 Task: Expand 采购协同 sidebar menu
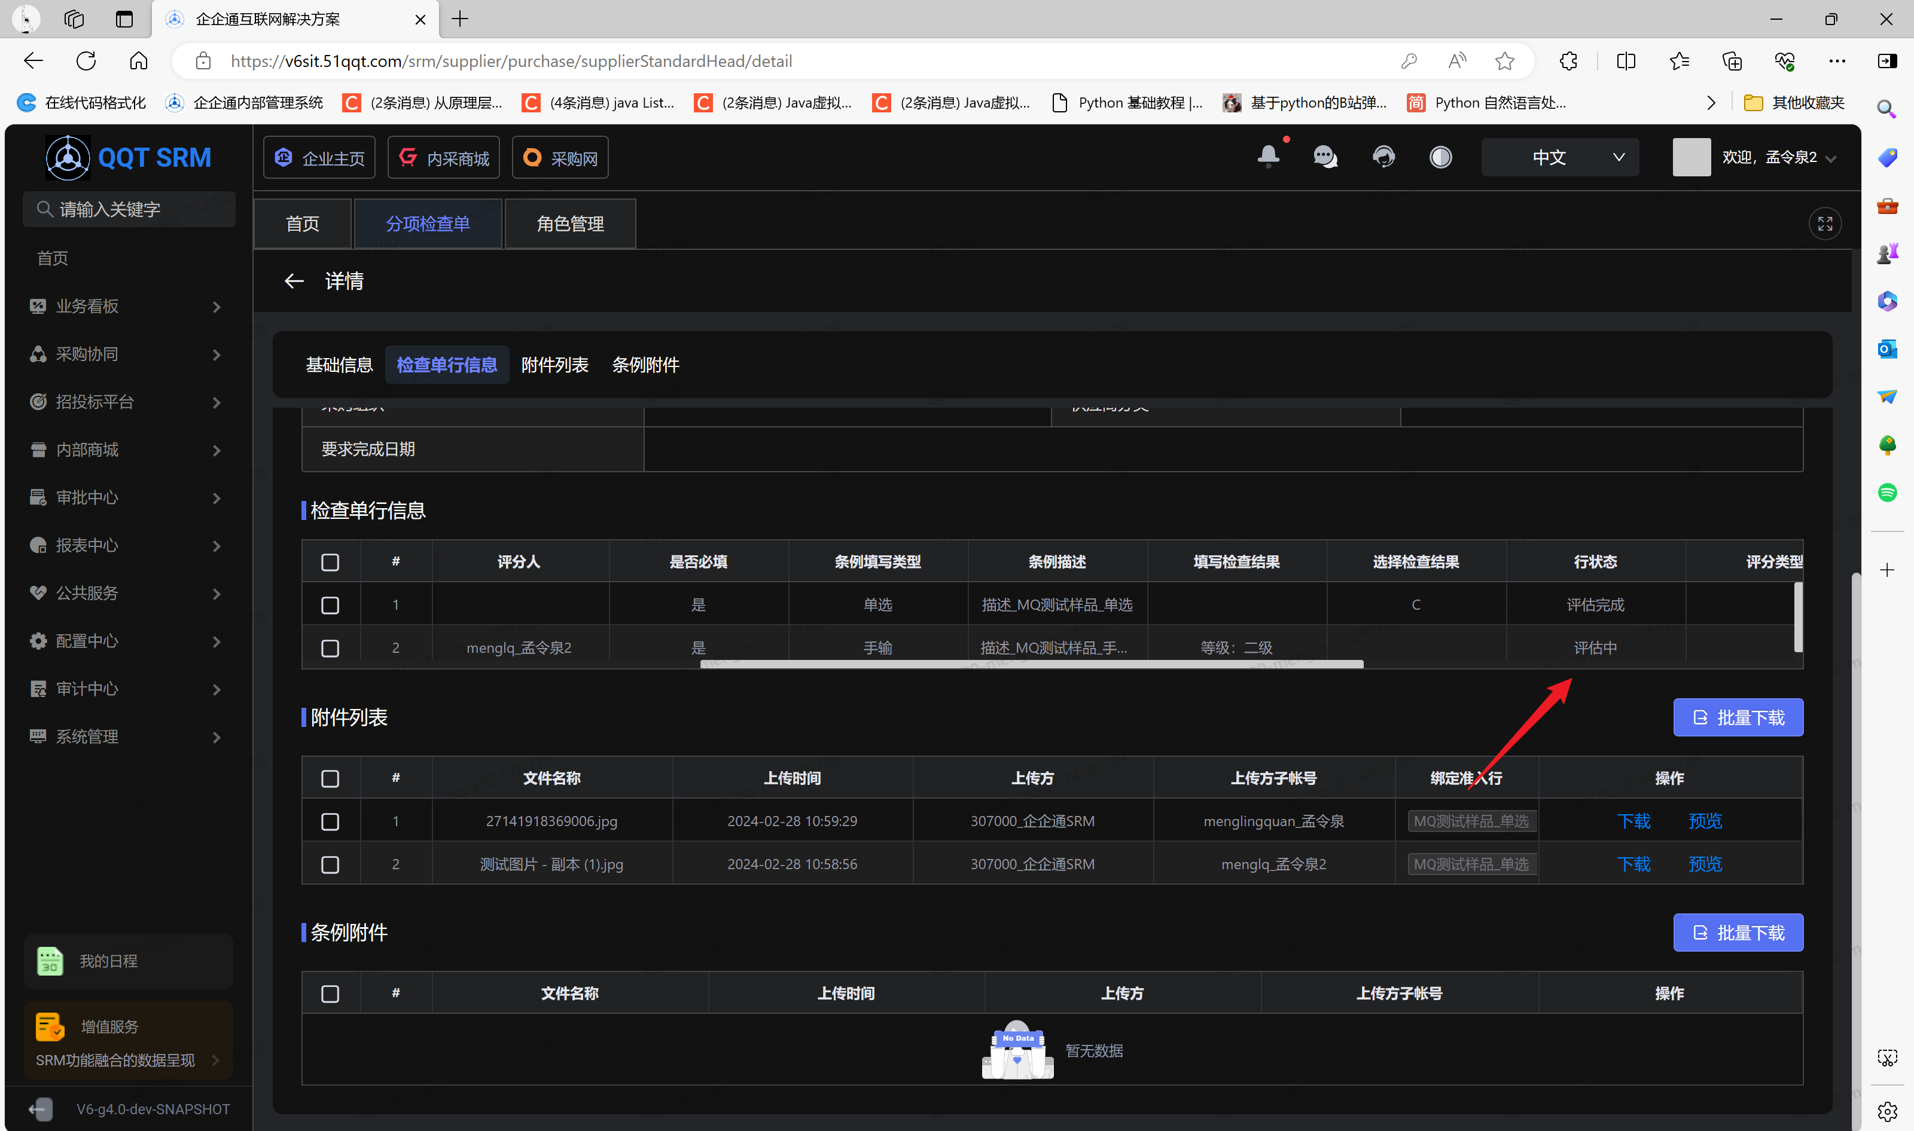coord(128,354)
